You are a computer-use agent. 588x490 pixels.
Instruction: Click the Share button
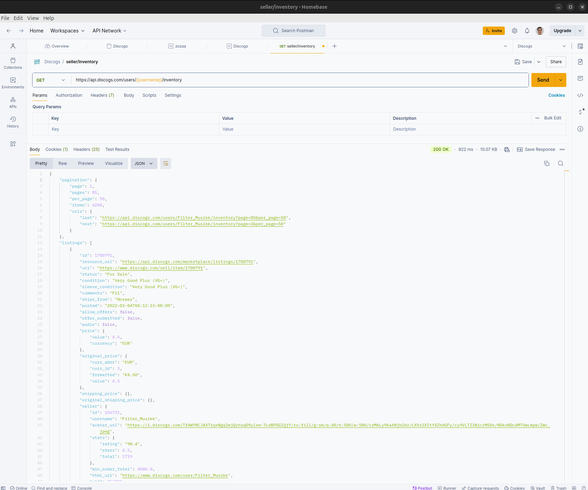click(x=556, y=62)
